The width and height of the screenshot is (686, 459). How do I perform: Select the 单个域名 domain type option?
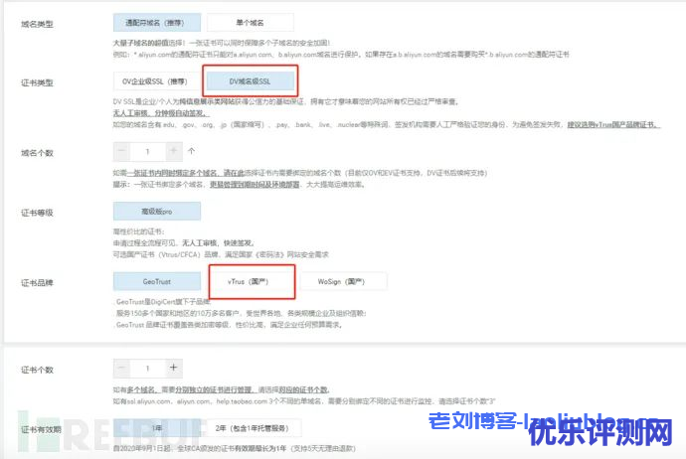pos(250,22)
